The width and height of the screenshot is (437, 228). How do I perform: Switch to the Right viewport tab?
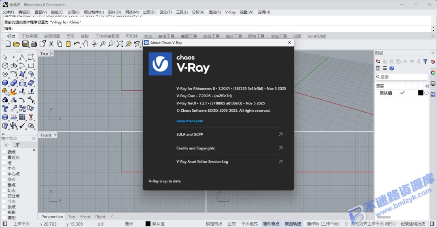pyautogui.click(x=100, y=217)
